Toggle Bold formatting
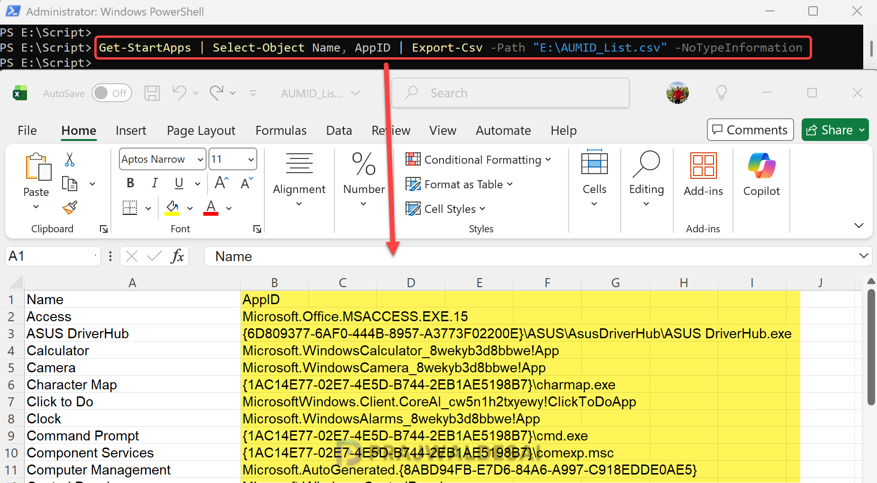Viewport: 877px width, 483px height. click(130, 183)
